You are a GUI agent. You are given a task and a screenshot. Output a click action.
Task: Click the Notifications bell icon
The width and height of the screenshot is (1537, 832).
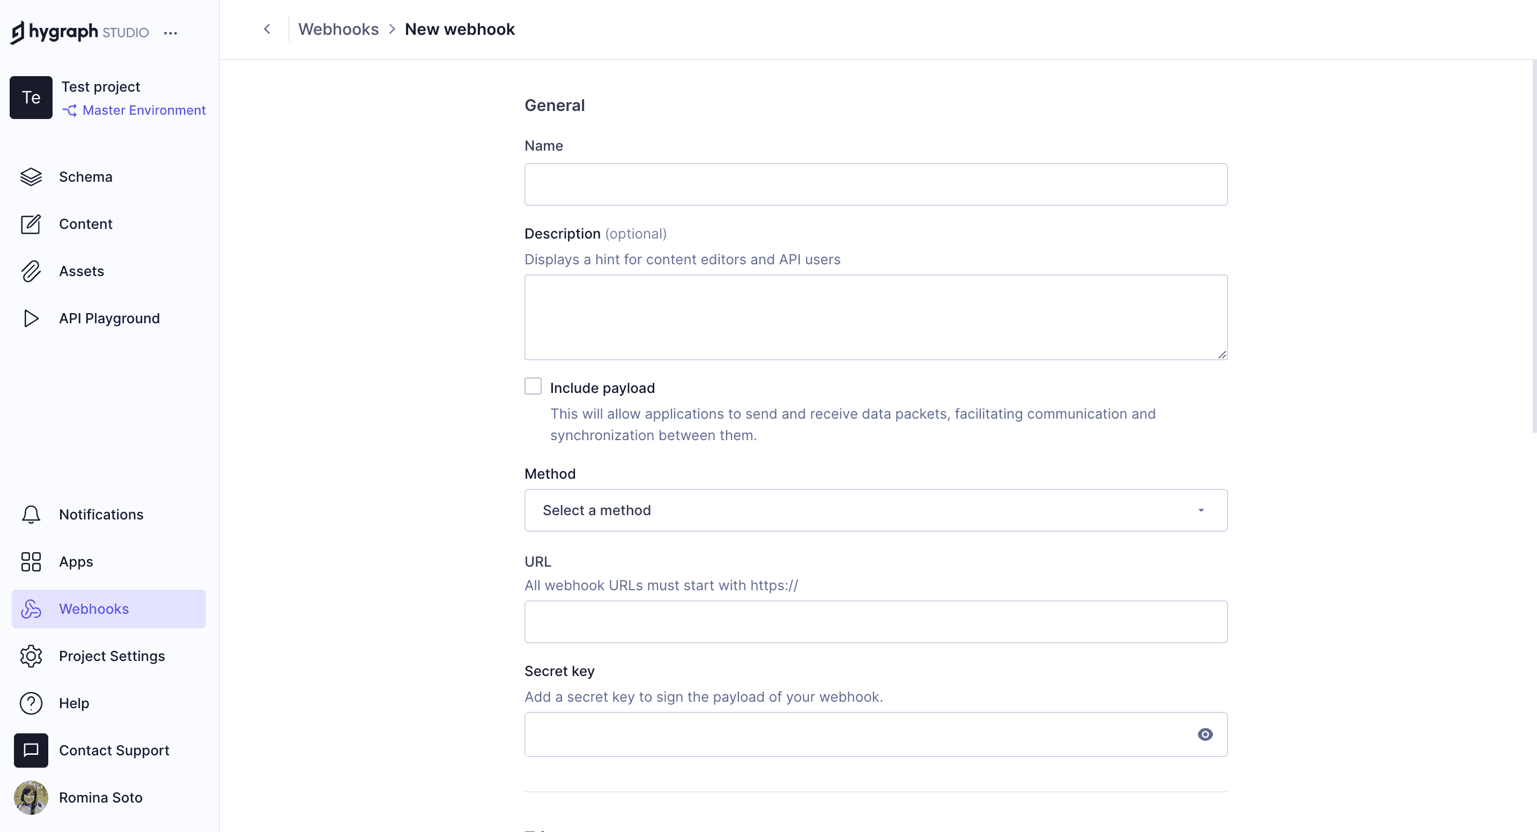(31, 514)
